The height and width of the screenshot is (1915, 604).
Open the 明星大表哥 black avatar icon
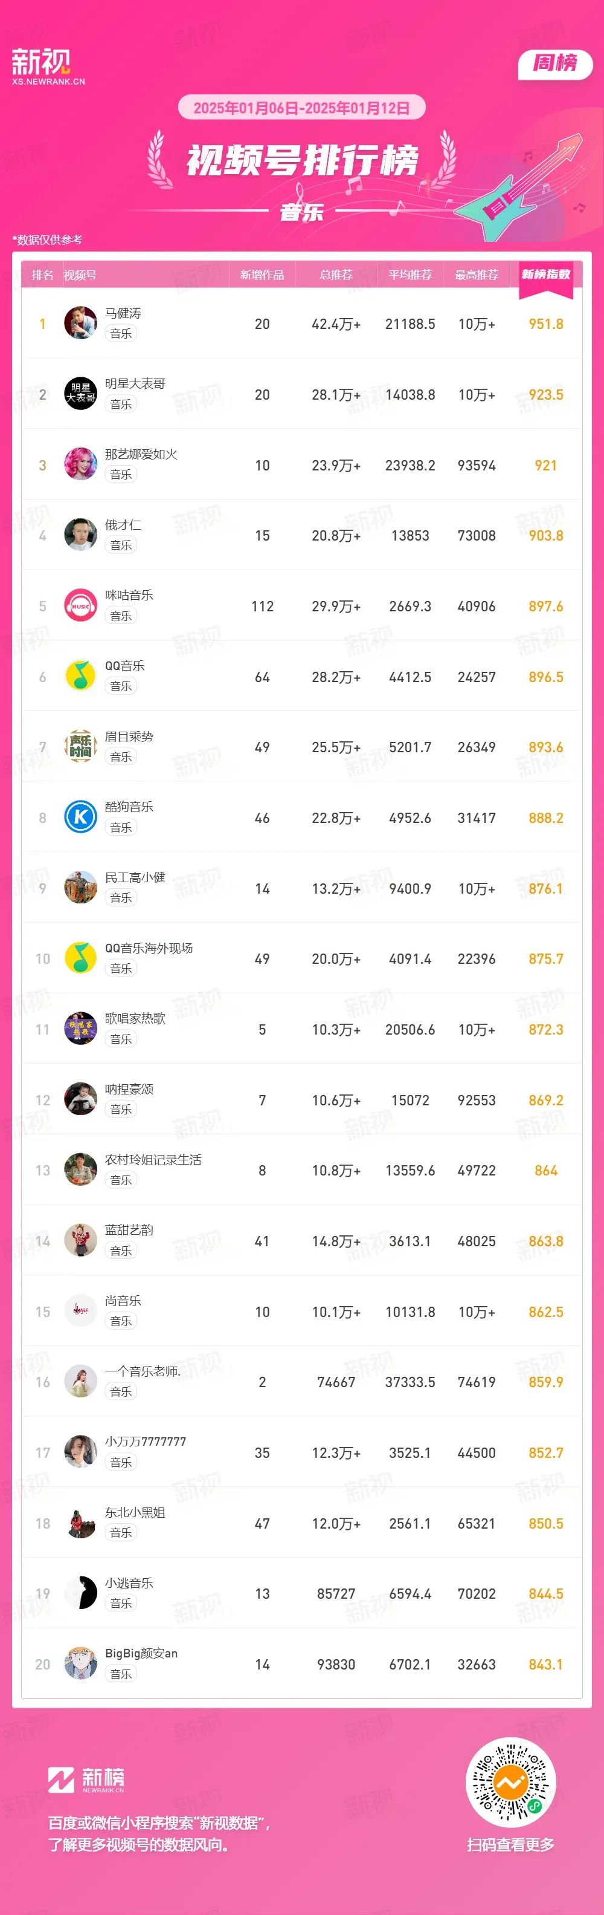point(80,394)
